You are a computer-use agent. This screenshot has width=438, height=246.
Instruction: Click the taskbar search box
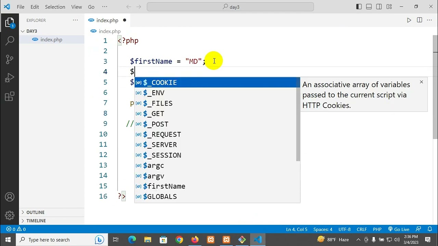click(62, 240)
